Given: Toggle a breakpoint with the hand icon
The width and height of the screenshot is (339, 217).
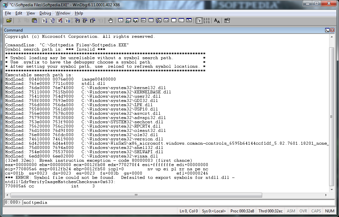Looking at the screenshot, I should [x=110, y=20].
